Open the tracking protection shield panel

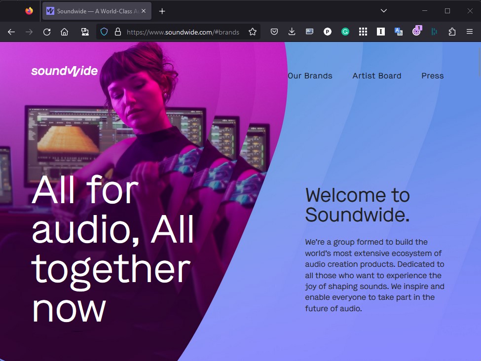104,32
